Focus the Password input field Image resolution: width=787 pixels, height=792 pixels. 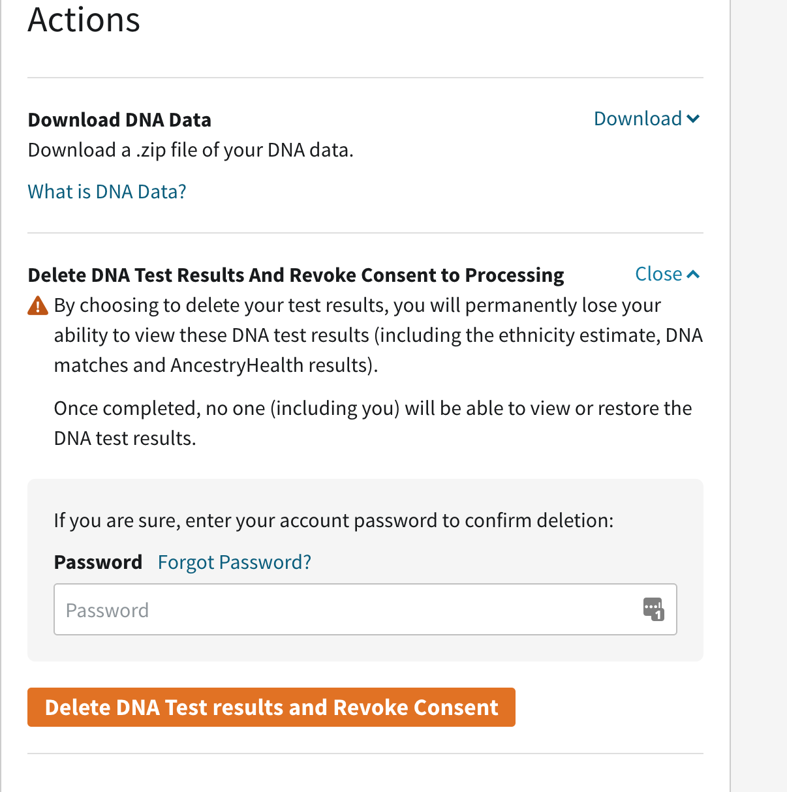click(365, 609)
